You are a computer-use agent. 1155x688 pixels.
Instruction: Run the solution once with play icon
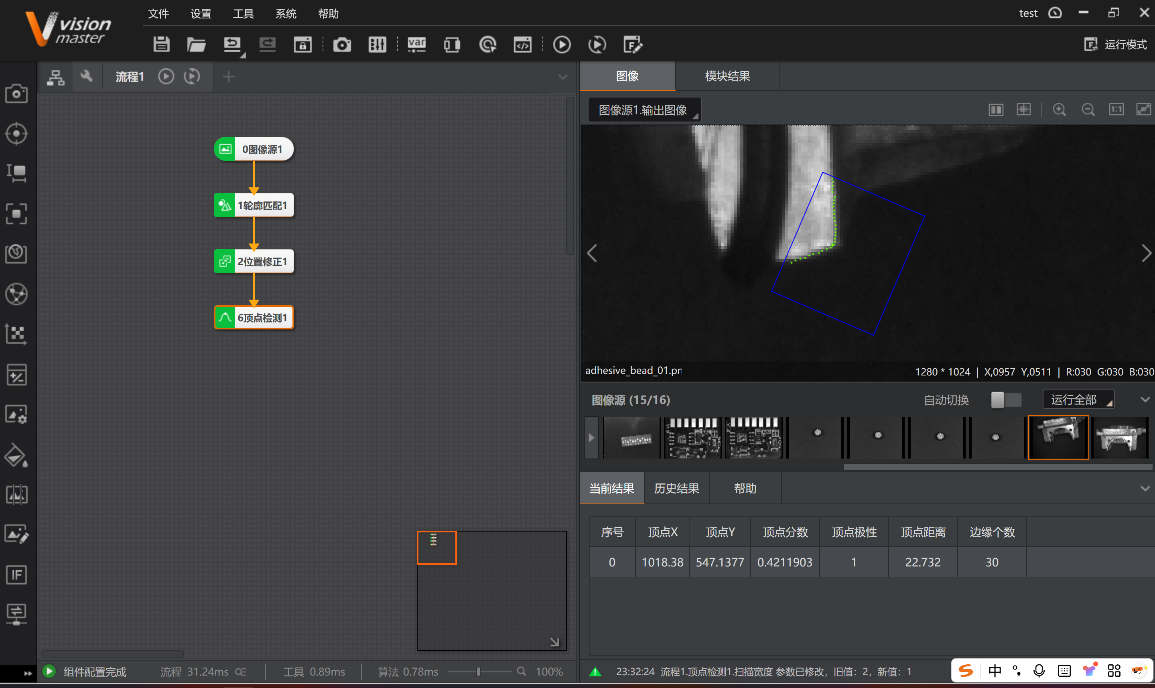pos(561,45)
